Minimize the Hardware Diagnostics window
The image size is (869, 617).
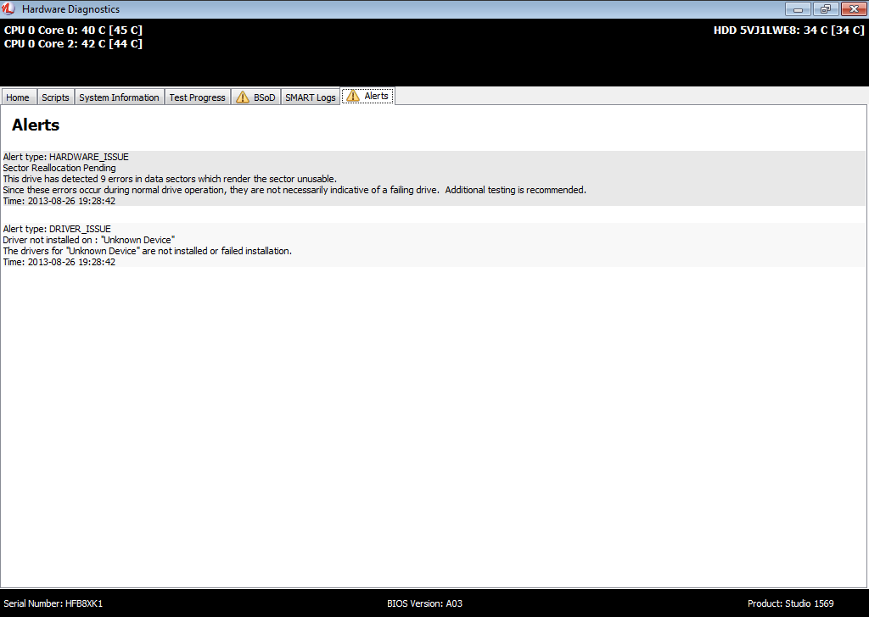(x=798, y=9)
